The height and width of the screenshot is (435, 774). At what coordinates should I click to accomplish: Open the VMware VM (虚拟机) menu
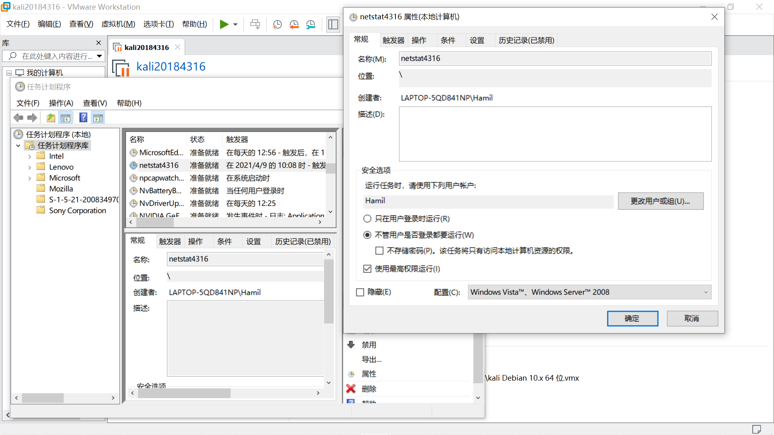pyautogui.click(x=118, y=24)
